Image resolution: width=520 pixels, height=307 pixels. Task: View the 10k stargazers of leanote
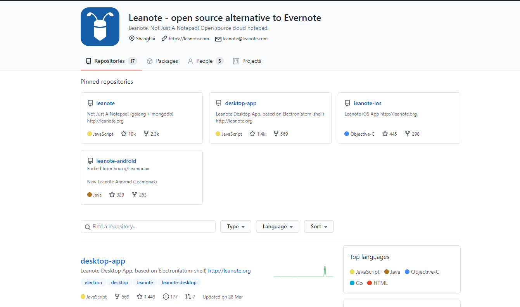(128, 134)
